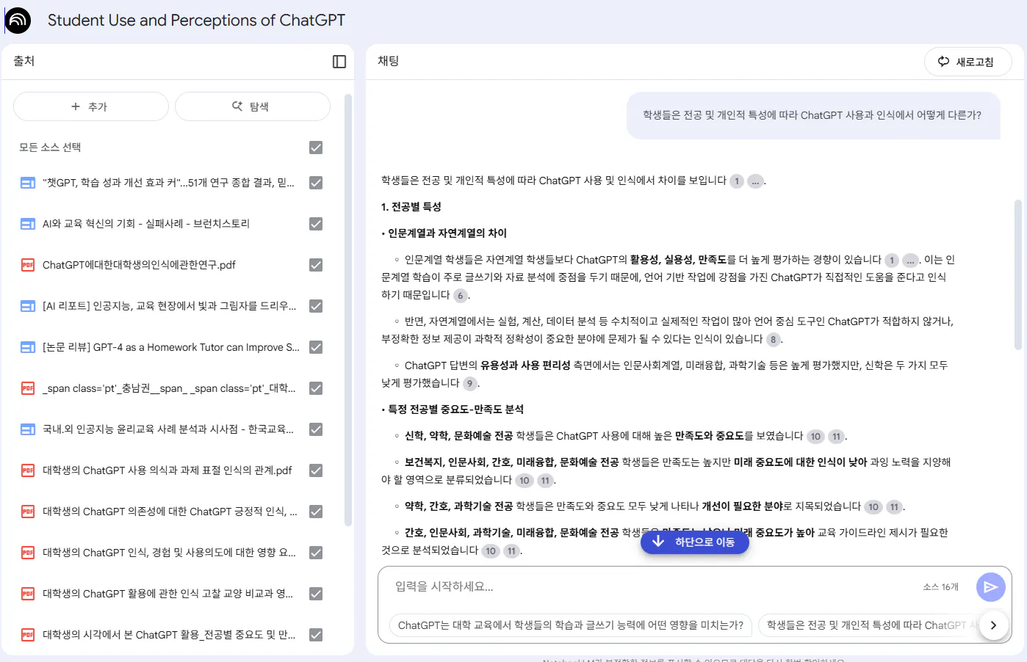Screen dimensions: 1027x662
Task: Click the NotebookLM logo icon
Action: coord(18,20)
